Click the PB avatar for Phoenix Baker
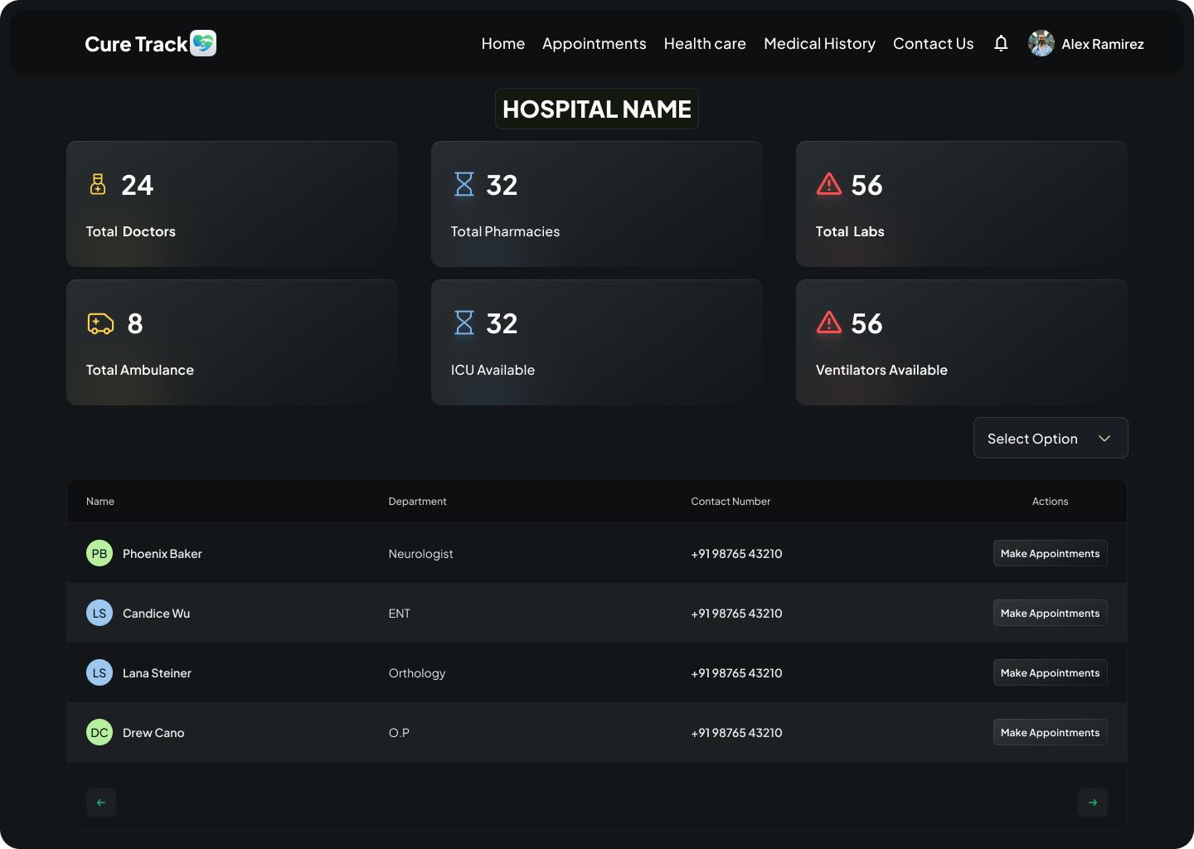This screenshot has width=1194, height=849. point(99,553)
